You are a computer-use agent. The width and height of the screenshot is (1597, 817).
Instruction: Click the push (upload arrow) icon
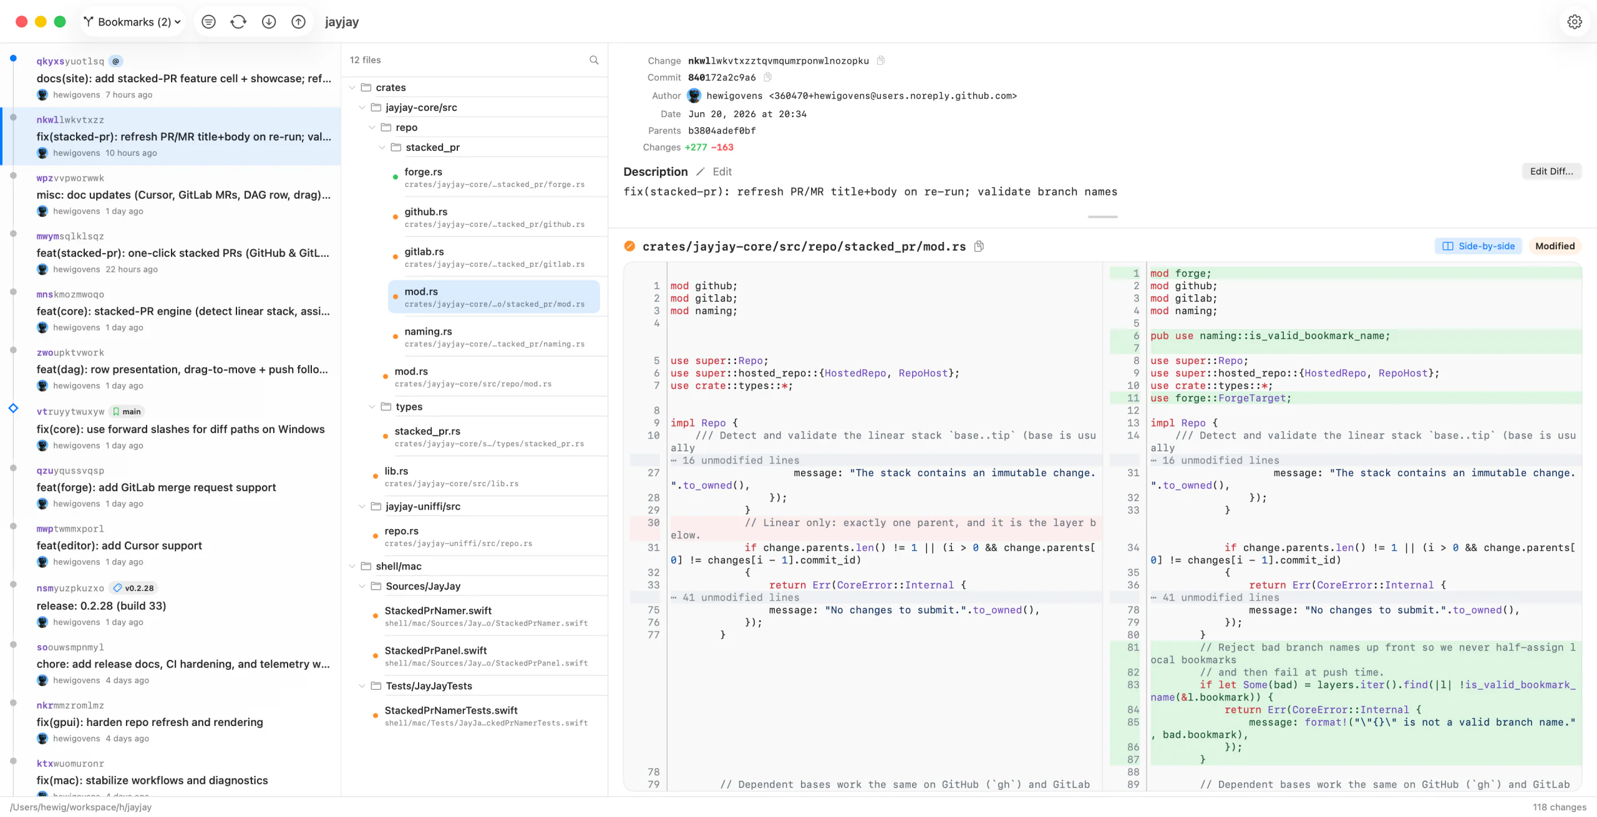coord(299,22)
